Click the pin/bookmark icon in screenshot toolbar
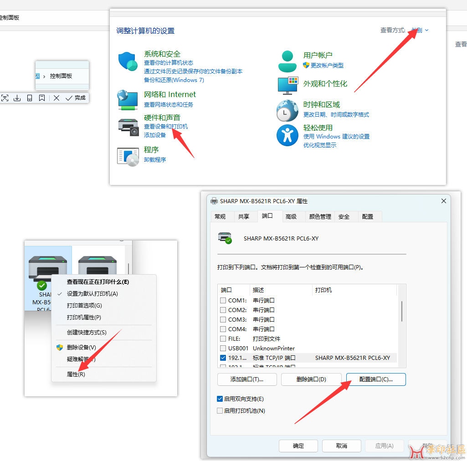Screen dimensions: 467x461 [x=42, y=97]
